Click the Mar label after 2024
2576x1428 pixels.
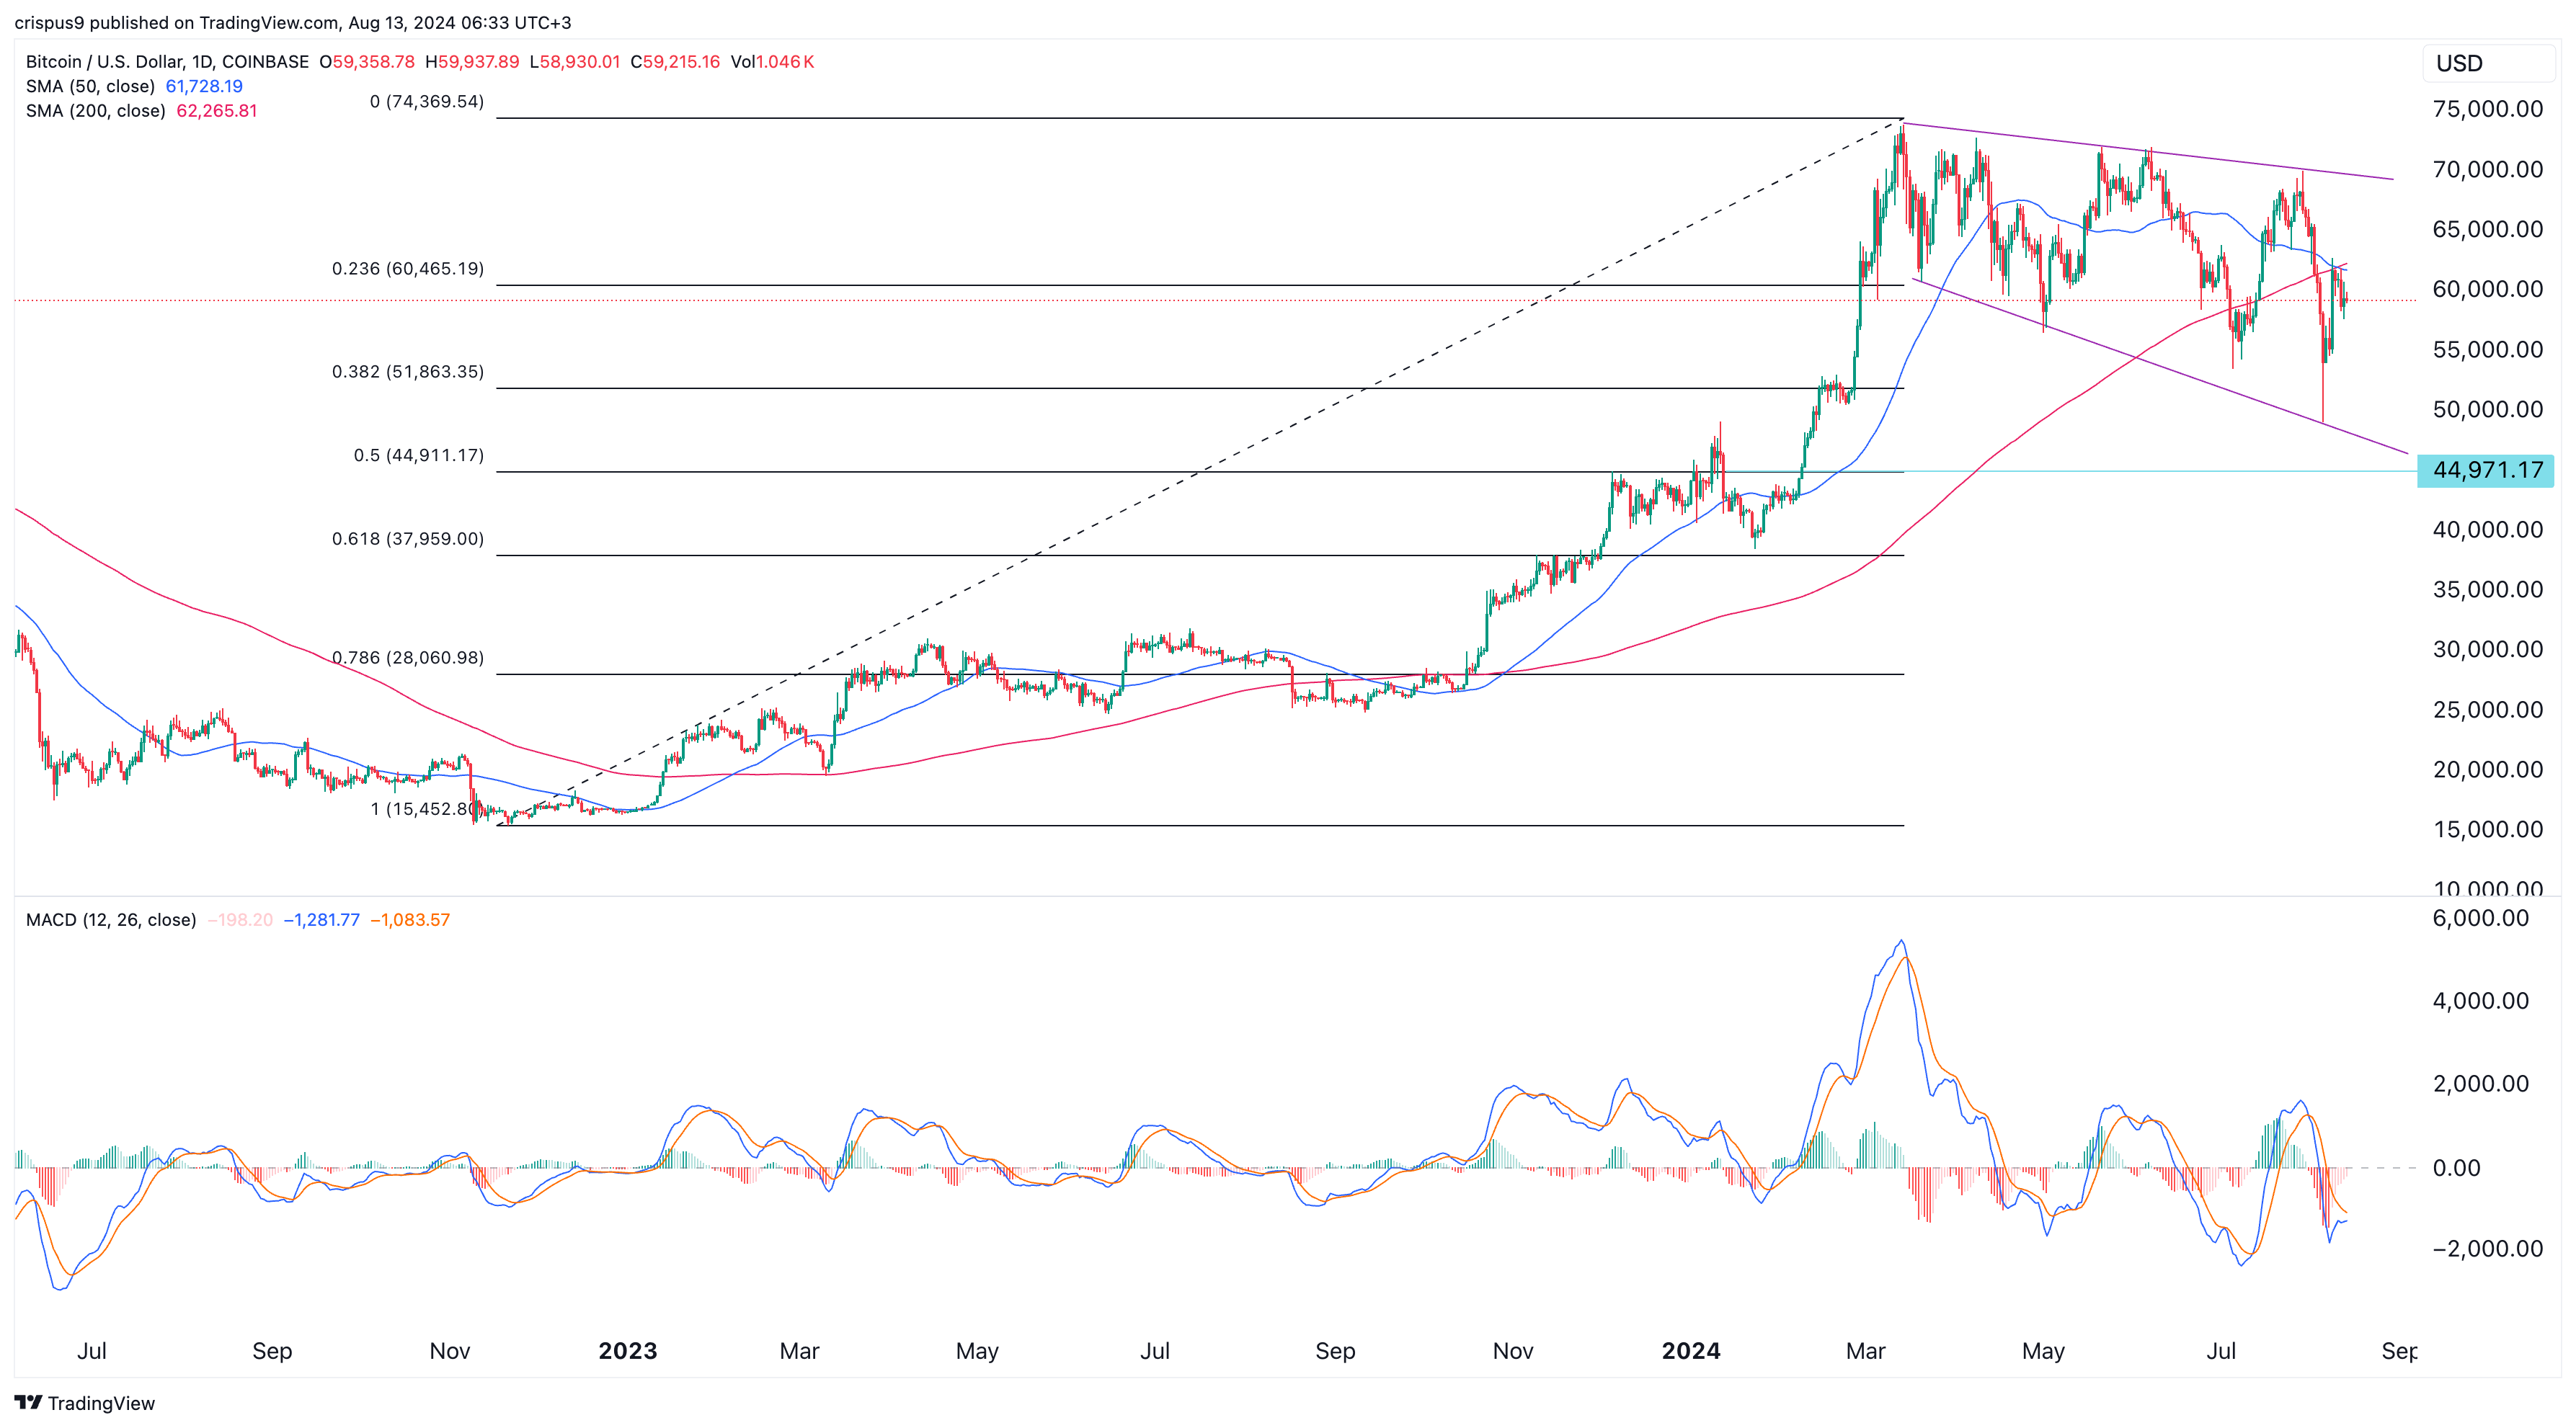1866,1351
